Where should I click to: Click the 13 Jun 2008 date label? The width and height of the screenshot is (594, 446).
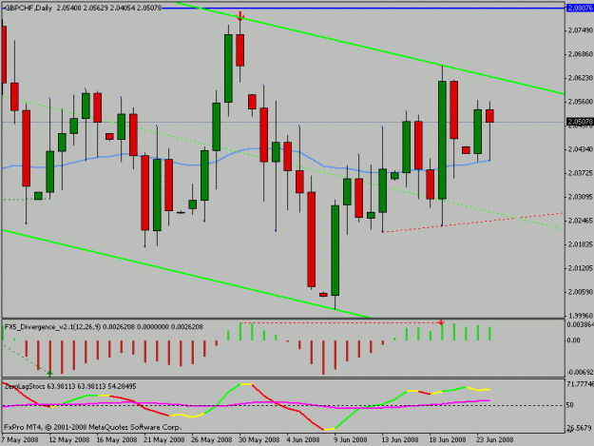tap(400, 439)
